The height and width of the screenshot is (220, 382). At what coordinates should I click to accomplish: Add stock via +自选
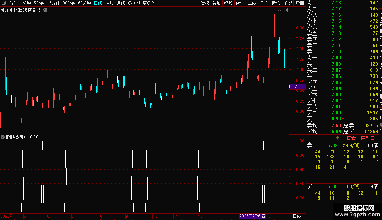click(288, 3)
